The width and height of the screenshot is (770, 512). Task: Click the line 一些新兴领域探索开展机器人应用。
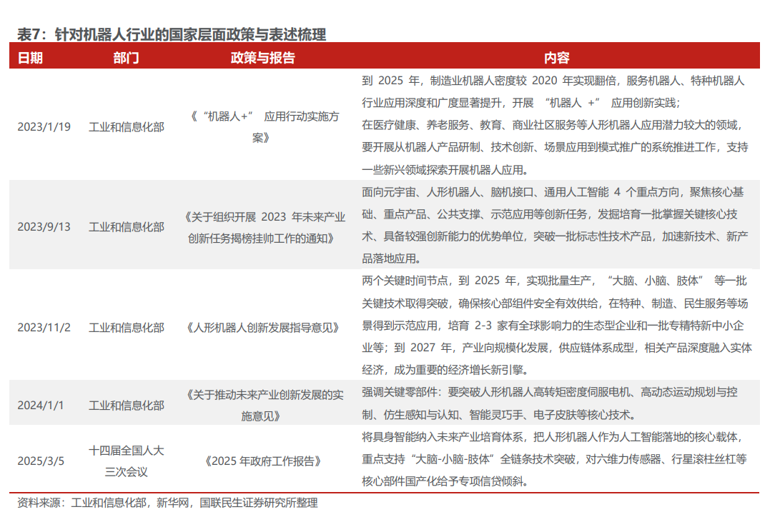445,170
